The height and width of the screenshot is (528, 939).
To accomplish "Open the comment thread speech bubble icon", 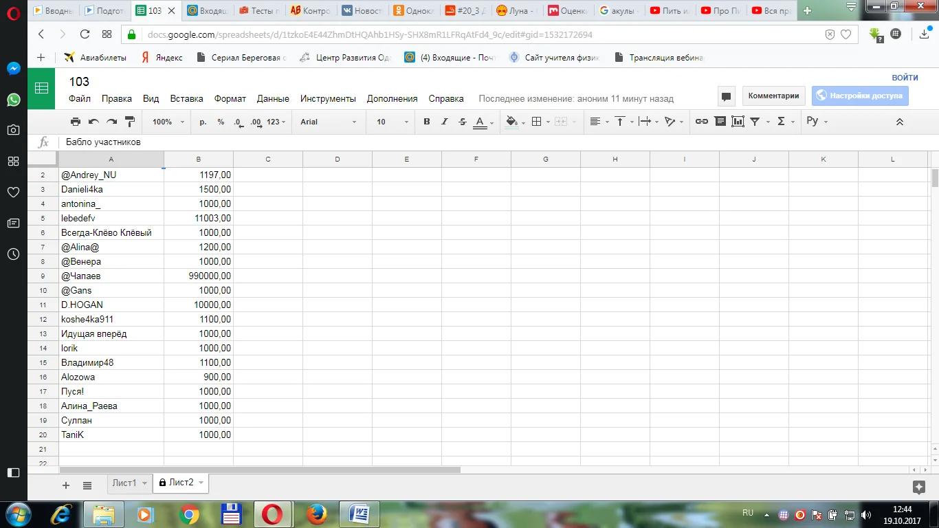I will pos(727,96).
